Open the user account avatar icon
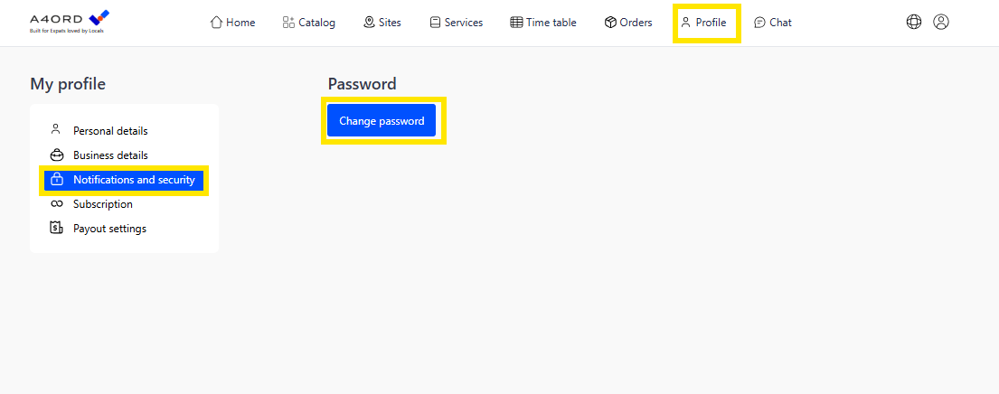The width and height of the screenshot is (999, 394). pos(941,23)
